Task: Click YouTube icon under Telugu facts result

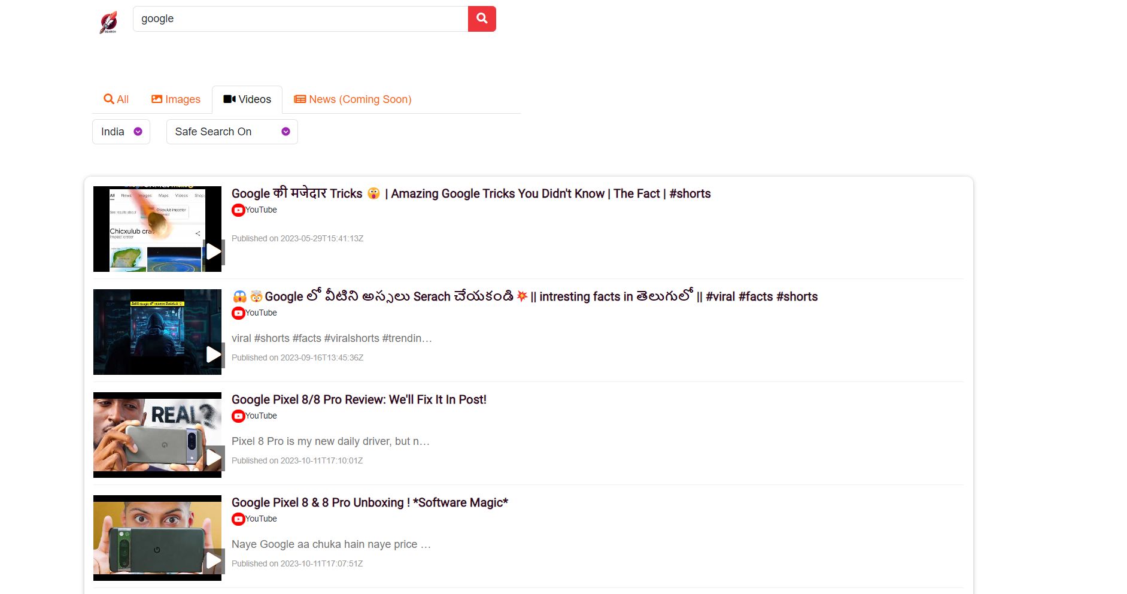Action: (x=238, y=313)
